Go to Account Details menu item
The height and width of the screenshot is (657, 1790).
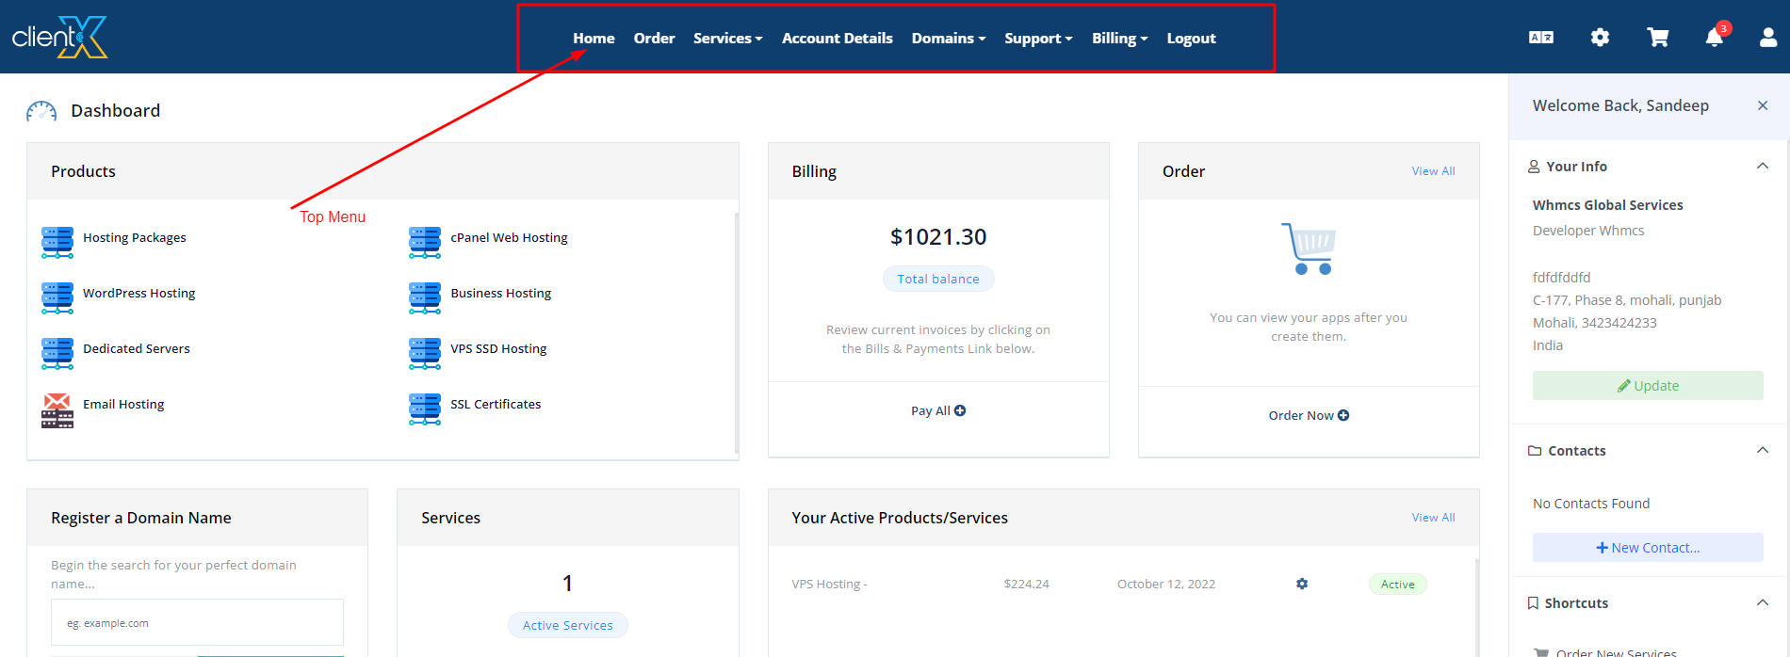(837, 39)
